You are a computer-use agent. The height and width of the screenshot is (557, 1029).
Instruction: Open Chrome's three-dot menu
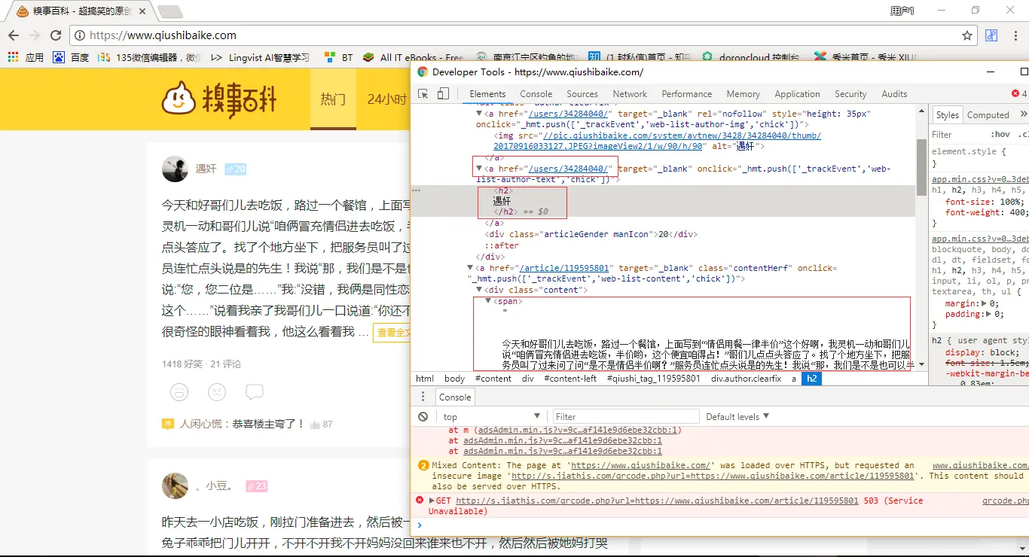1015,35
